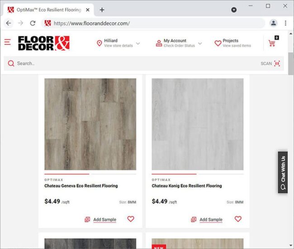
Task: Expand the My Account dropdown chevron
Action: (x=200, y=44)
